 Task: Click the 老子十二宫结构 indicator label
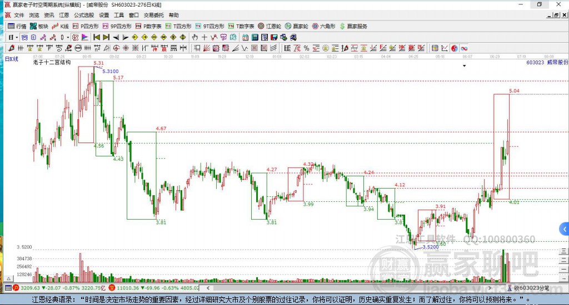click(52, 62)
